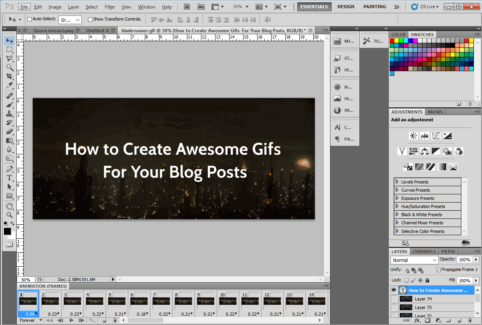This screenshot has height=325, width=482.
Task: Switch to the Masks tab
Action: click(435, 112)
